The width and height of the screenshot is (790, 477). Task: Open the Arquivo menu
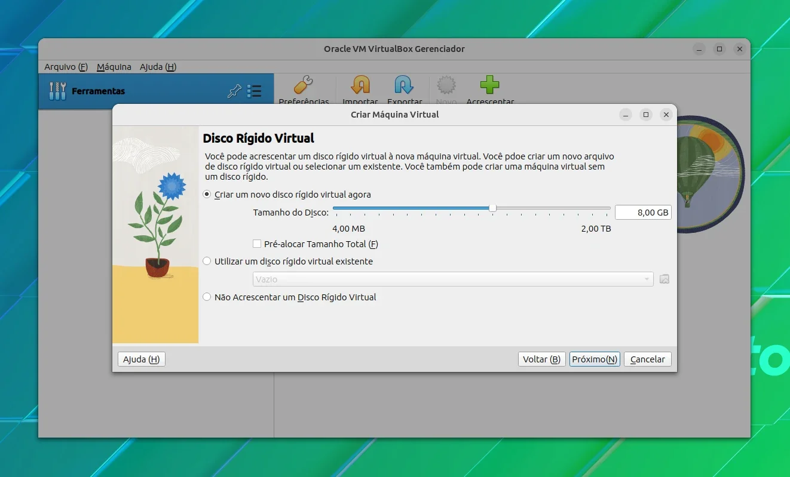click(x=66, y=67)
